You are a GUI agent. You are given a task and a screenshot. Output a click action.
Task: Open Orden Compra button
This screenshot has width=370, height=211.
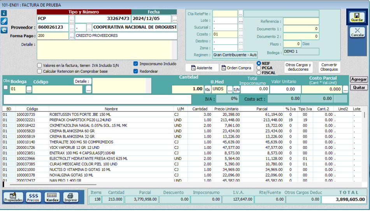pos(237,68)
